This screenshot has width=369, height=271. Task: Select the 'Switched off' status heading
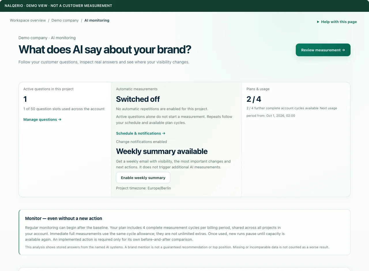(138, 99)
